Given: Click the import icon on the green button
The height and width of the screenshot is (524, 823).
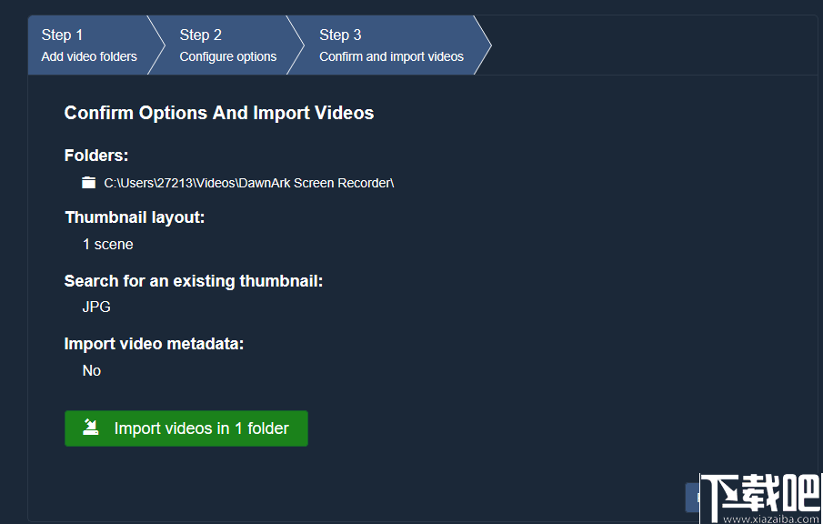Looking at the screenshot, I should pyautogui.click(x=91, y=428).
